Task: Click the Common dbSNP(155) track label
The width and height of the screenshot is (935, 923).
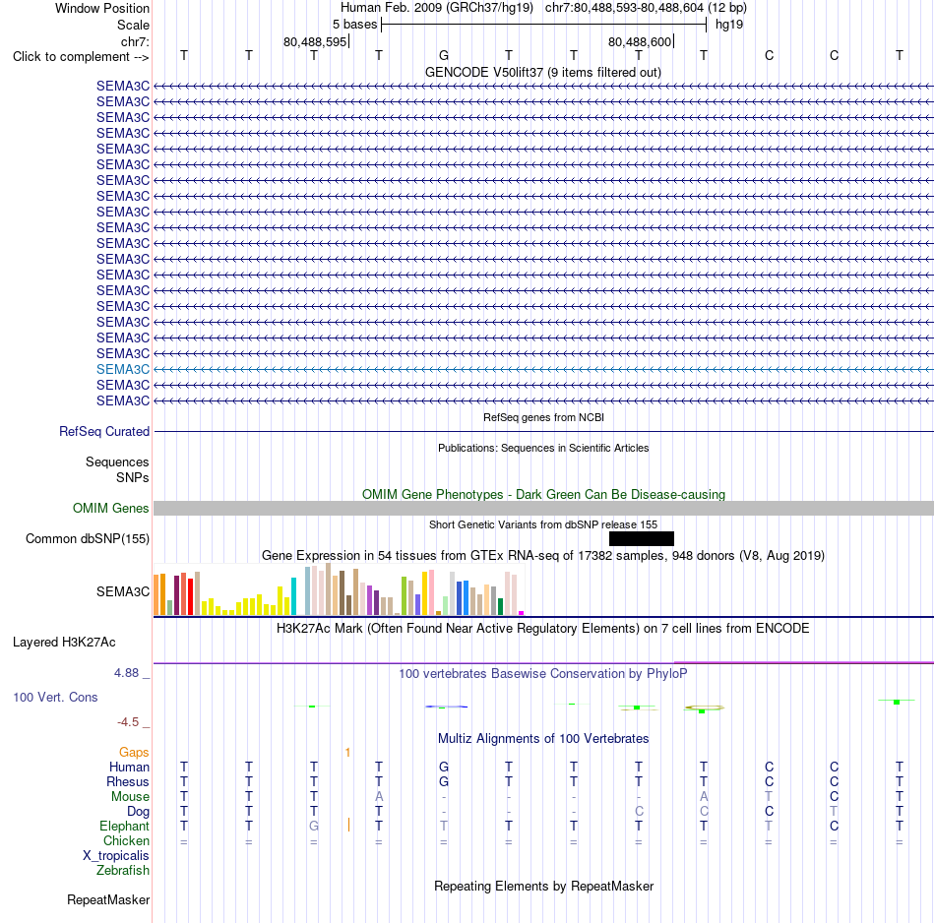Action: click(88, 538)
